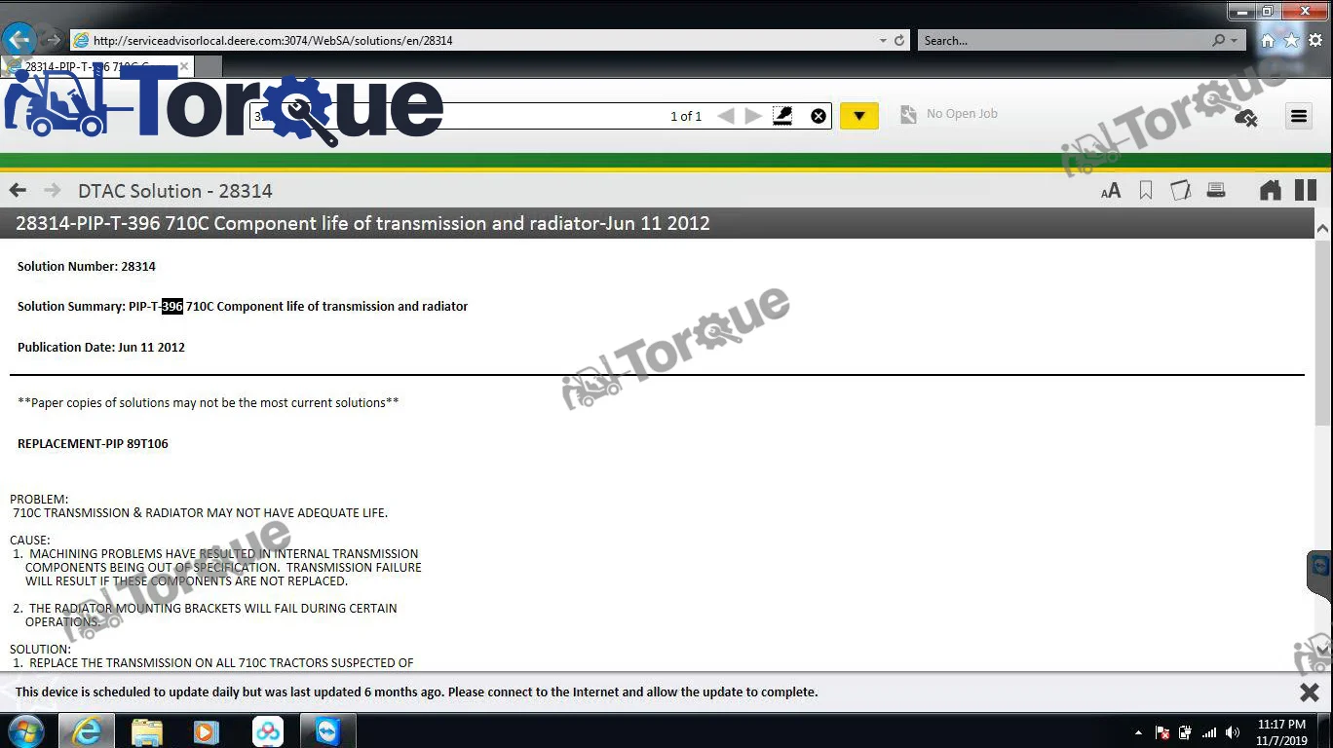Screen dimensions: 1333x748
Task: Click the power plug tray icon
Action: coord(1186,732)
